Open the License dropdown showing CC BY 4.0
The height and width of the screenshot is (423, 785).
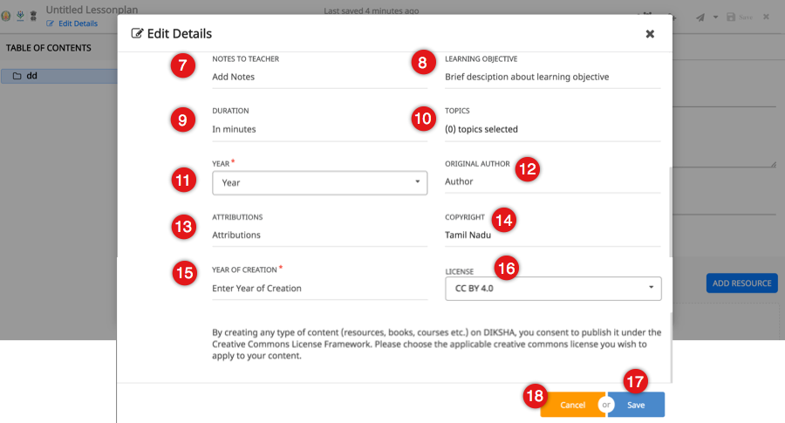[x=552, y=288]
